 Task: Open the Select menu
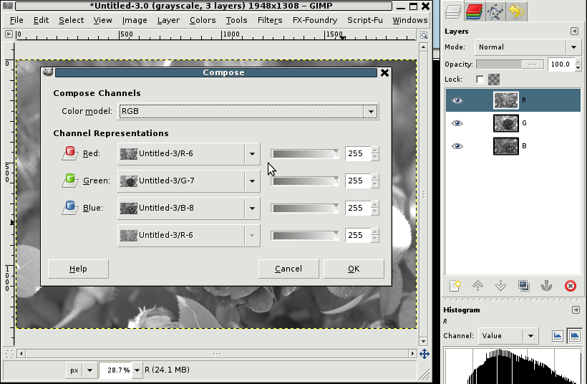(71, 20)
